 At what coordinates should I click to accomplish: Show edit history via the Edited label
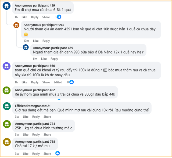tap(58, 82)
